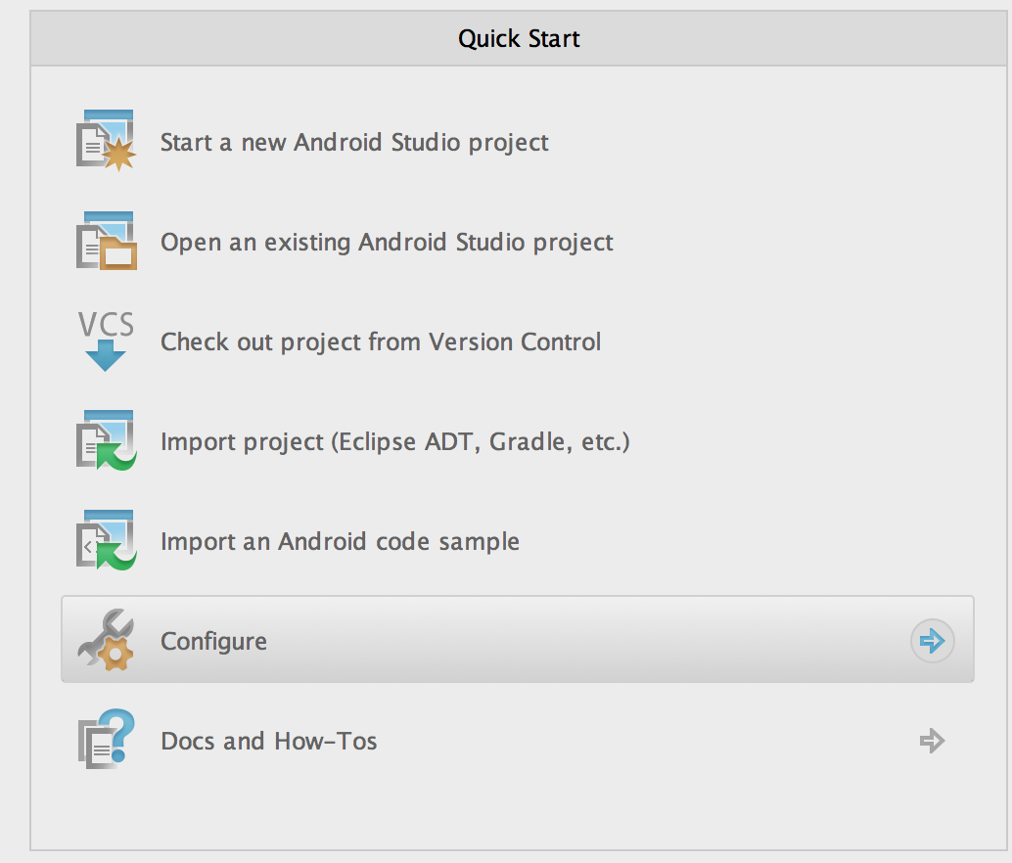Click the Import project icon
This screenshot has width=1012, height=863.
106,441
